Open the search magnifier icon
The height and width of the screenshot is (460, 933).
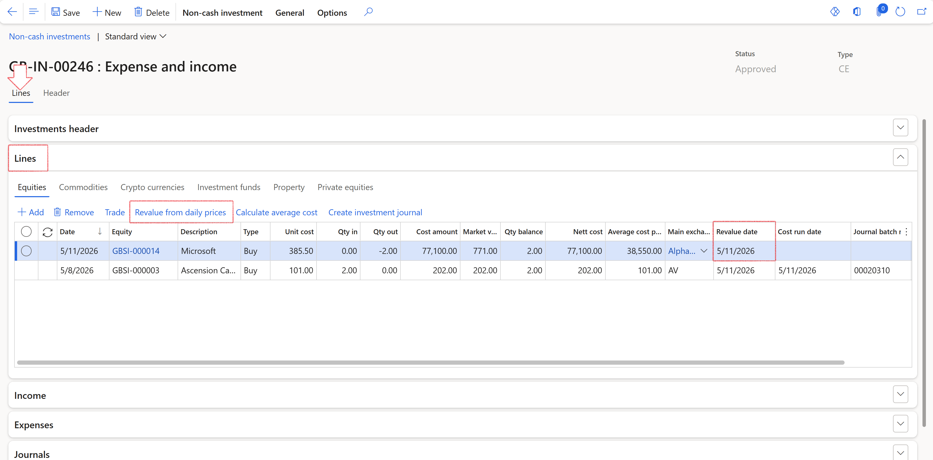pyautogui.click(x=368, y=12)
